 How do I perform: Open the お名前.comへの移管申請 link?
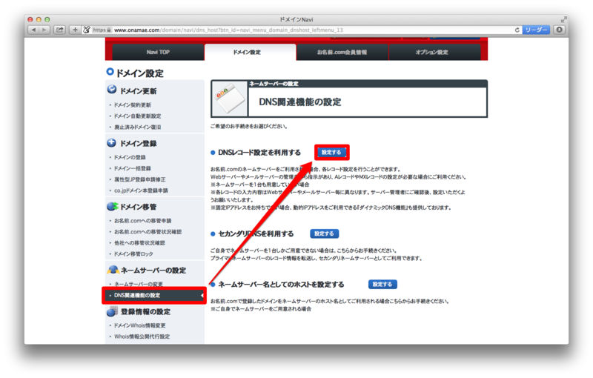click(x=142, y=221)
